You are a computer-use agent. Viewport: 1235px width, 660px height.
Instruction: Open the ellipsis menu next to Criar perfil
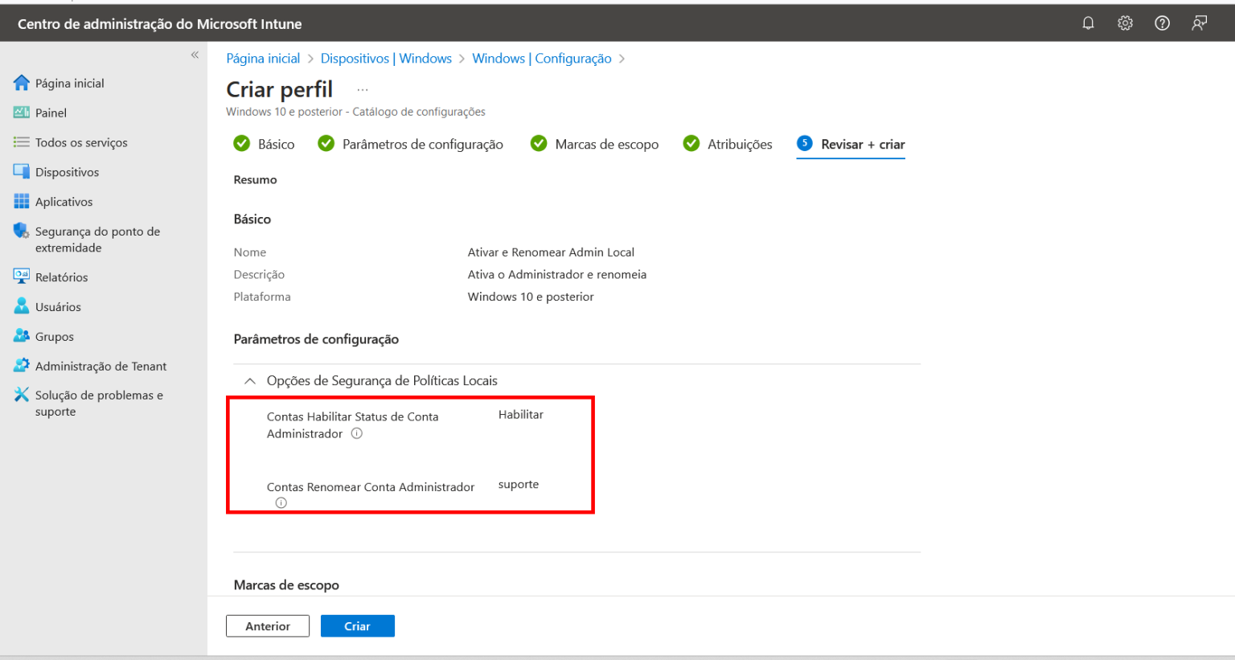click(x=363, y=88)
